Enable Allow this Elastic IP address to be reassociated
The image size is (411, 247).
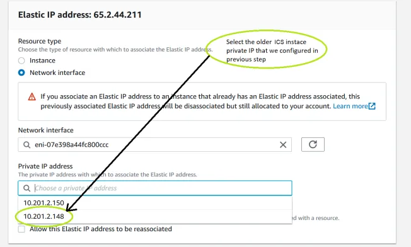21,229
